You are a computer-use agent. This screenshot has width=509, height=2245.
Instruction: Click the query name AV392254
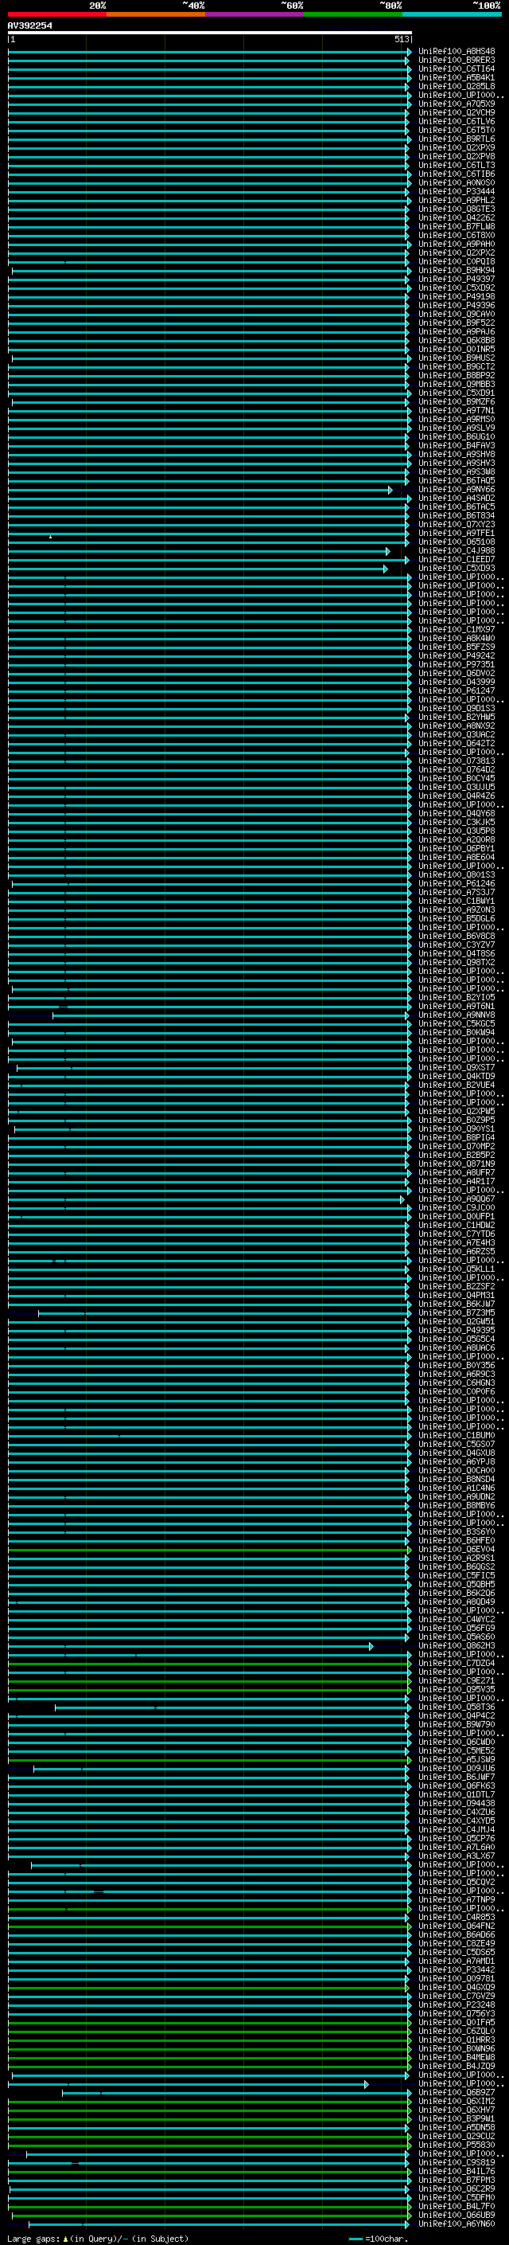(x=29, y=25)
